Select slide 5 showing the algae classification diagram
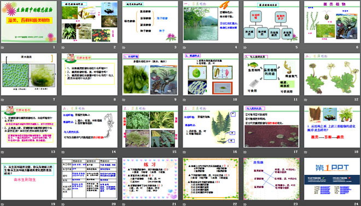Image resolution: width=361 pixels, height=206 pixels. [x=271, y=22]
